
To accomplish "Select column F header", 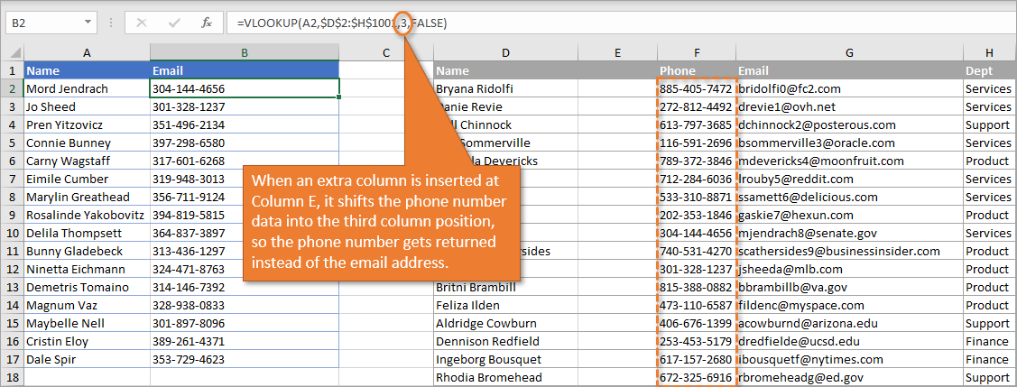I will (696, 53).
